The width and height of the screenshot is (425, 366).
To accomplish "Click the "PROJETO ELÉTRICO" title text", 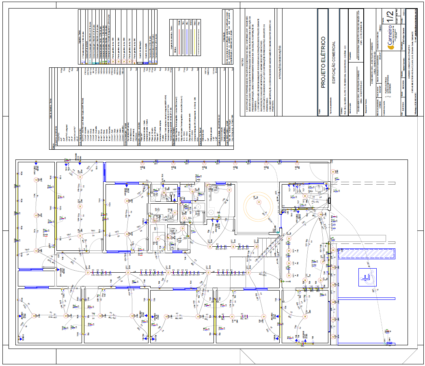I will [x=323, y=62].
